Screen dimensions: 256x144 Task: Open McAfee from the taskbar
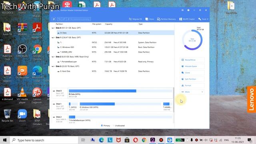pos(118,140)
